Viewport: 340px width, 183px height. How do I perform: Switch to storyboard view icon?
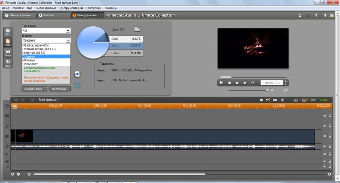[x=297, y=100]
